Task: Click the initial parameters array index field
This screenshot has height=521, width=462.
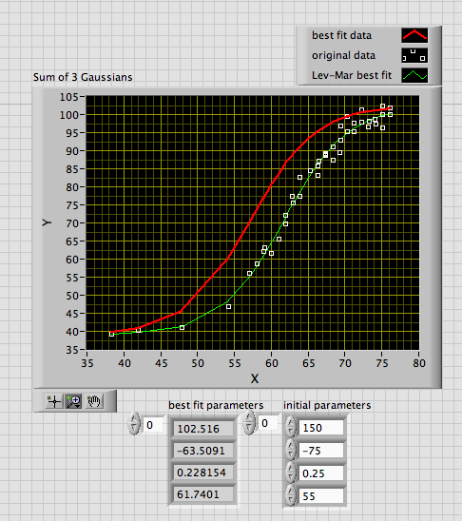Action: pyautogui.click(x=268, y=423)
